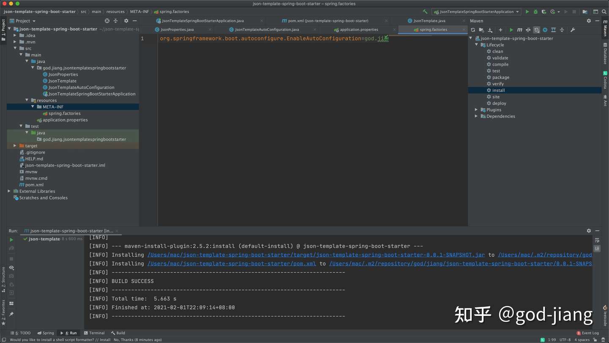This screenshot has height=343, width=609.
Task: Click inside the editor line 1 text
Action: pyautogui.click(x=274, y=38)
